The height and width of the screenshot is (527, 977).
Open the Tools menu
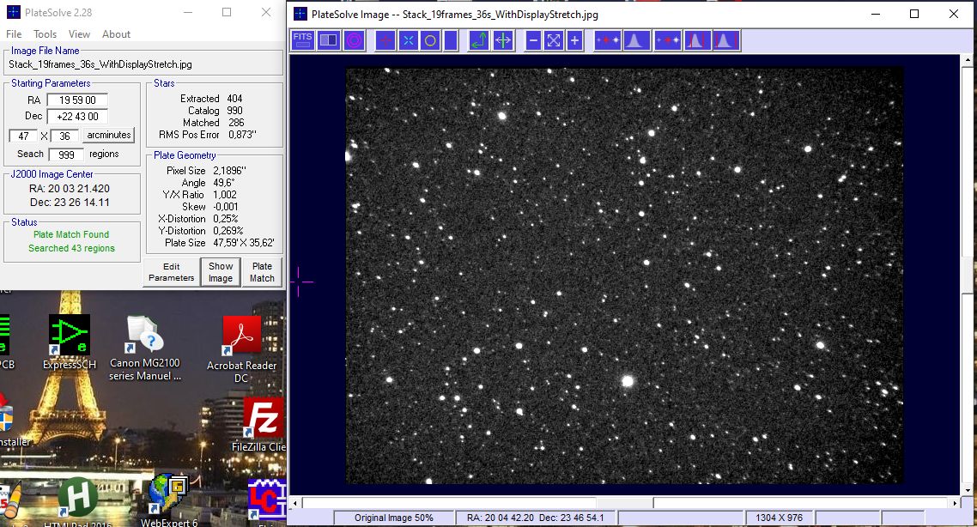[45, 34]
